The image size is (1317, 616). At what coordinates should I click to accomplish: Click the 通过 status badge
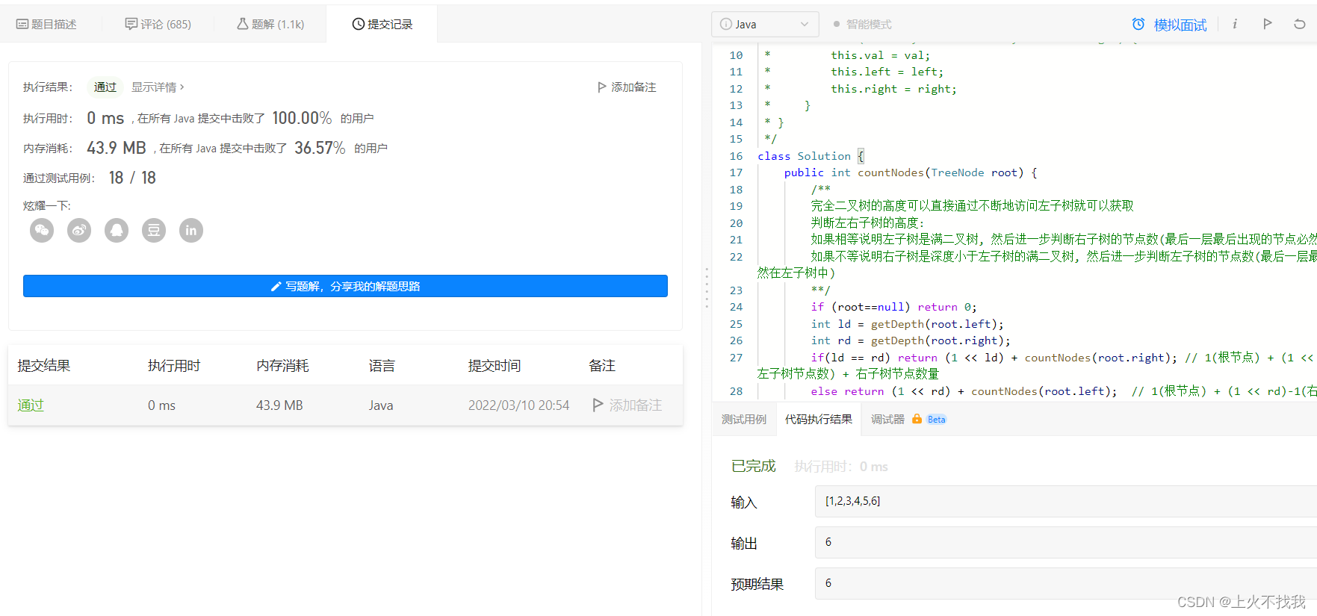pos(105,87)
